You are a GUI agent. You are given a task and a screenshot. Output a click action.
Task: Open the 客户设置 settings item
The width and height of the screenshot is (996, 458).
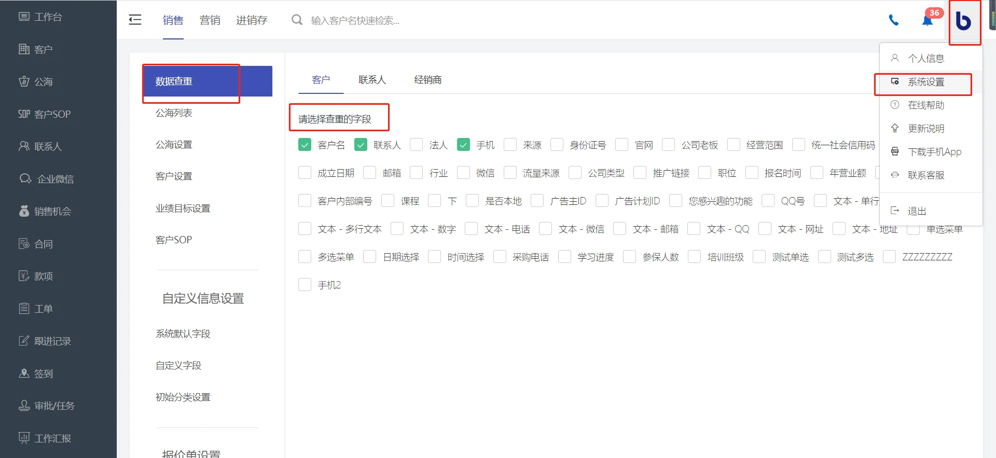point(174,176)
